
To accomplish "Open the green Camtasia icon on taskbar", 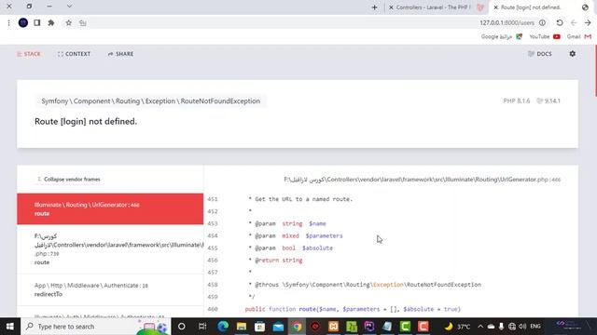I will point(405,327).
